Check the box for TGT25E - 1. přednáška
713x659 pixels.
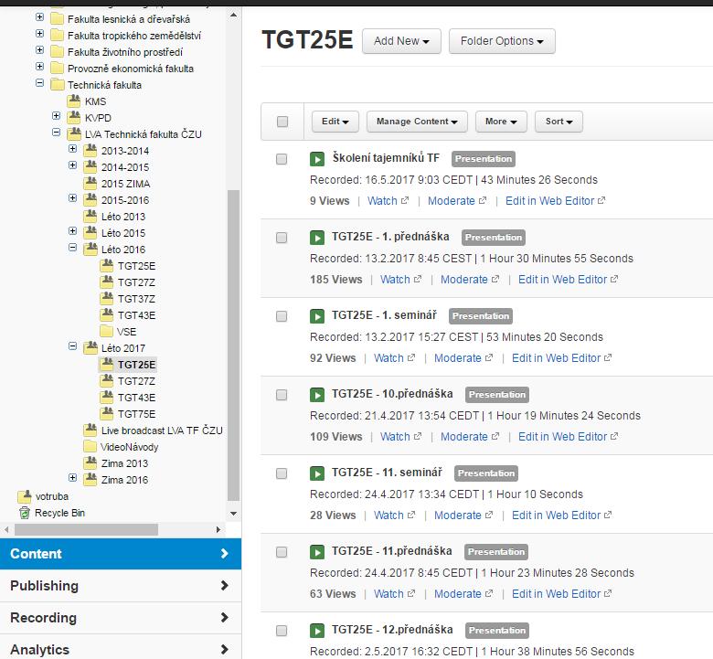pyautogui.click(x=282, y=238)
